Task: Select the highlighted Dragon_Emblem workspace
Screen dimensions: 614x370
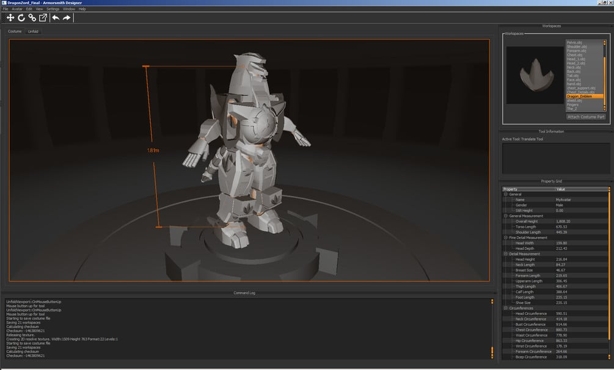Action: click(x=584, y=96)
